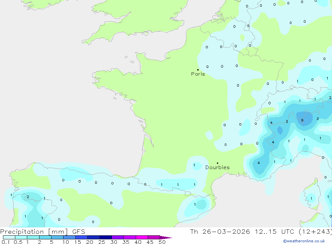Pick the legend swatch between 40 and 45
Viewport: 332px width, 244px height.
(x=142, y=237)
